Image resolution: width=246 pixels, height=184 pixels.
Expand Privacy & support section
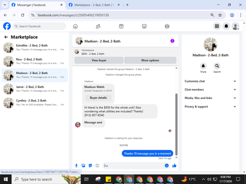(210, 106)
